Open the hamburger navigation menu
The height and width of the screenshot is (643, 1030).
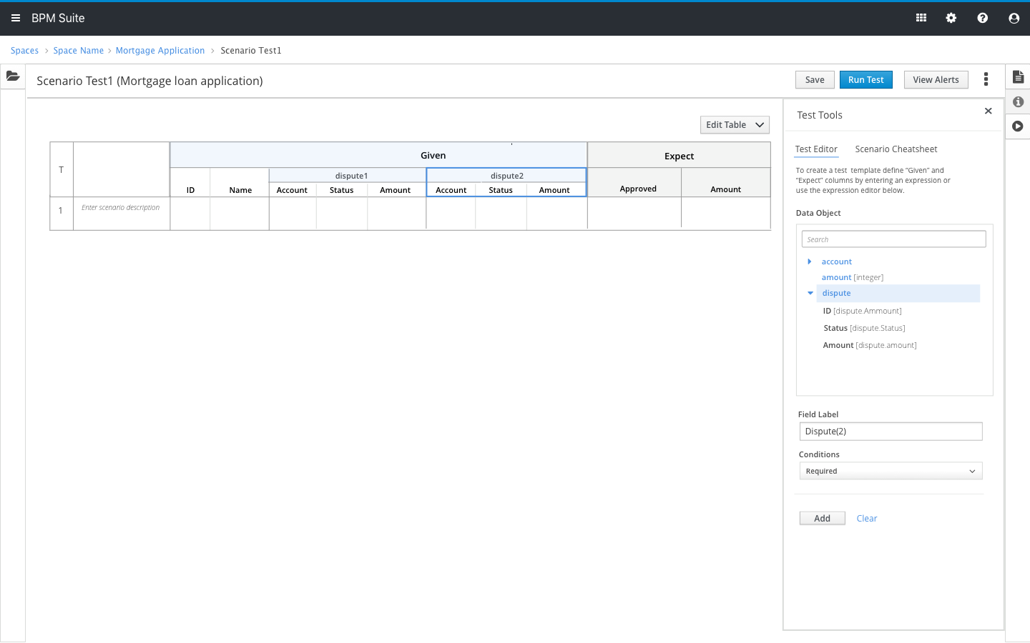[x=16, y=18]
